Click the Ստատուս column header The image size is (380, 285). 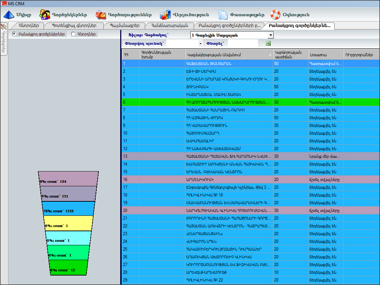[x=326, y=55]
